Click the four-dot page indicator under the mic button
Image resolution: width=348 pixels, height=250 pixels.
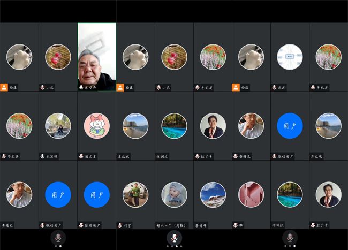(x=174, y=246)
